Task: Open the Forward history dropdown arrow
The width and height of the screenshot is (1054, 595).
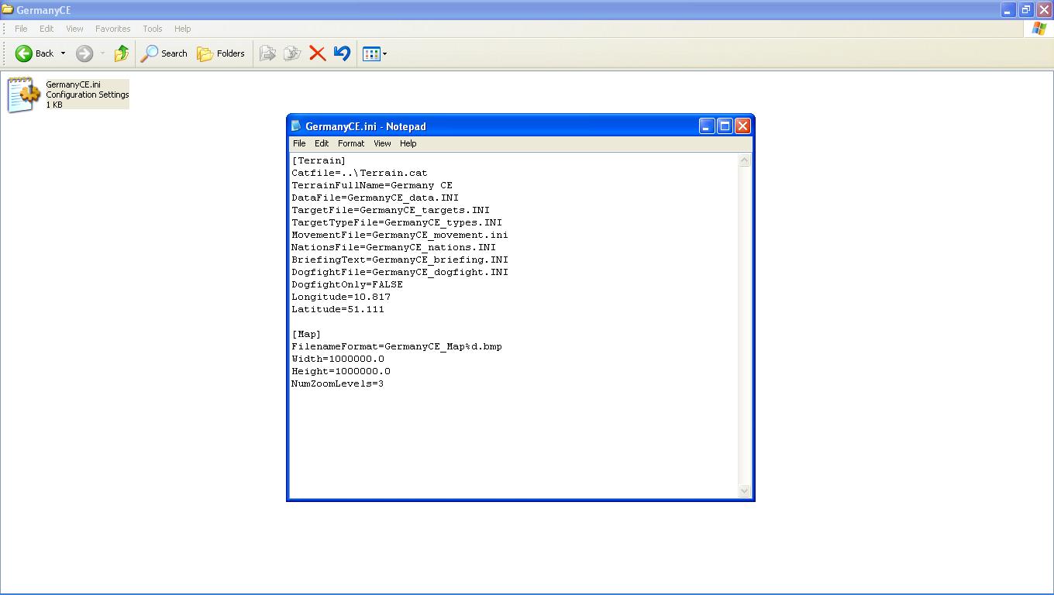Action: [102, 53]
